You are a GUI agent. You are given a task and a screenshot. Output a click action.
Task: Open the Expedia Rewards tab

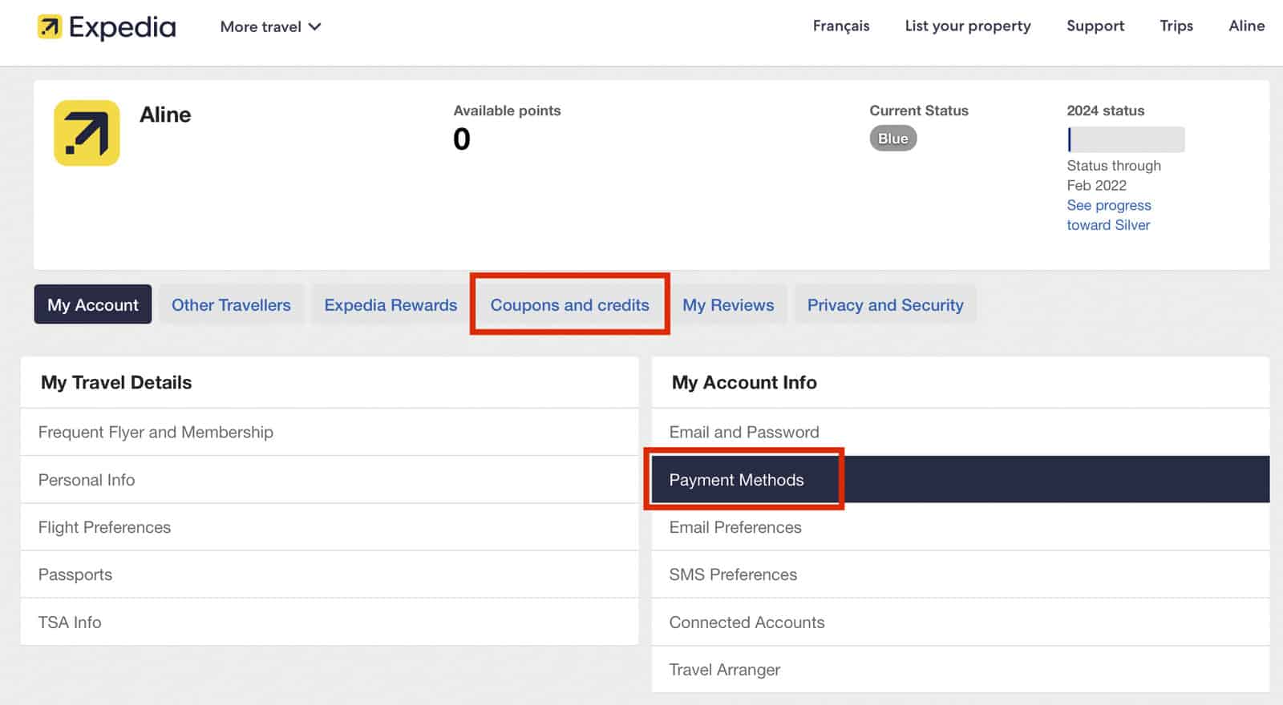[x=391, y=305]
